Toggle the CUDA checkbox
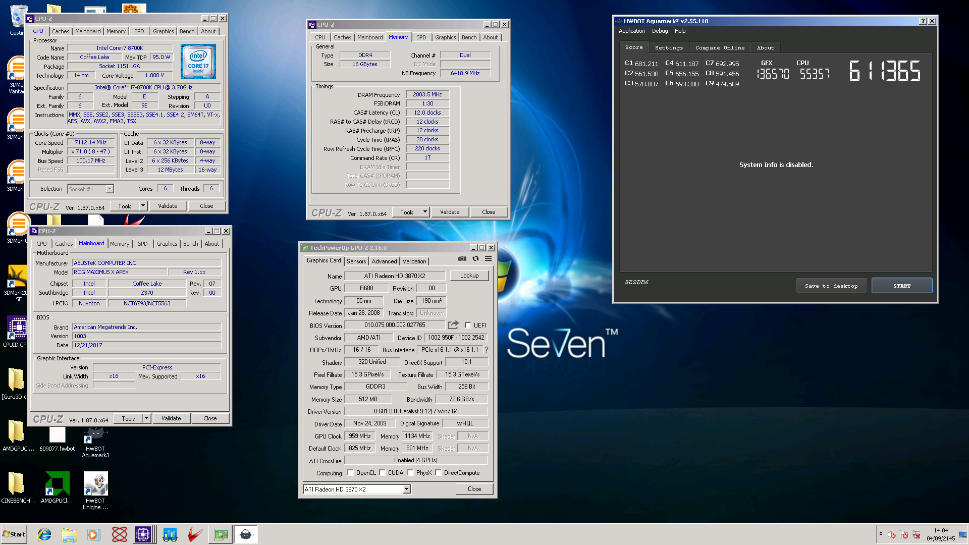The width and height of the screenshot is (969, 545). point(382,473)
